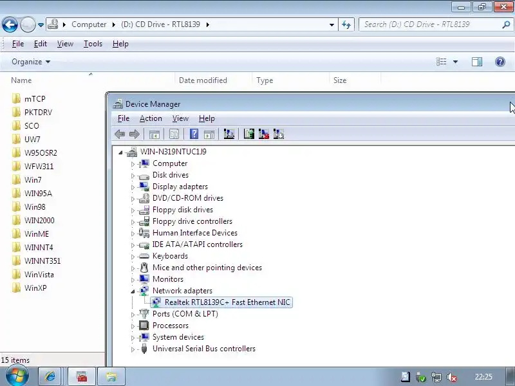Expand Universal Serial Bus controllers category
This screenshot has height=386, width=515.
[x=133, y=349]
